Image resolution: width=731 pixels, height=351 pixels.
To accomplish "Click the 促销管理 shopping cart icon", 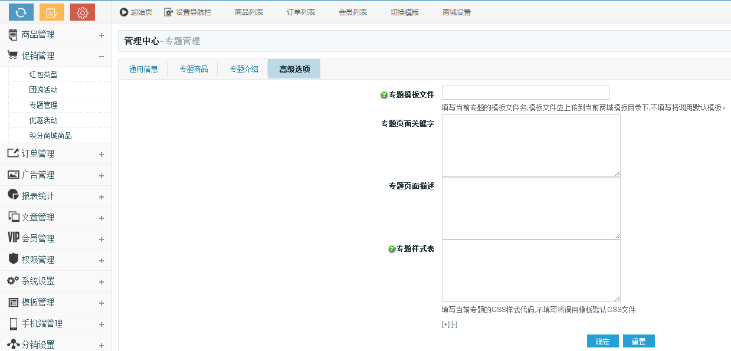I will (x=12, y=55).
